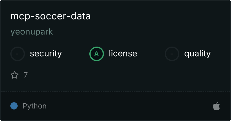Open the mcp-soccer-data title link
231x121 pixels.
tap(50, 16)
